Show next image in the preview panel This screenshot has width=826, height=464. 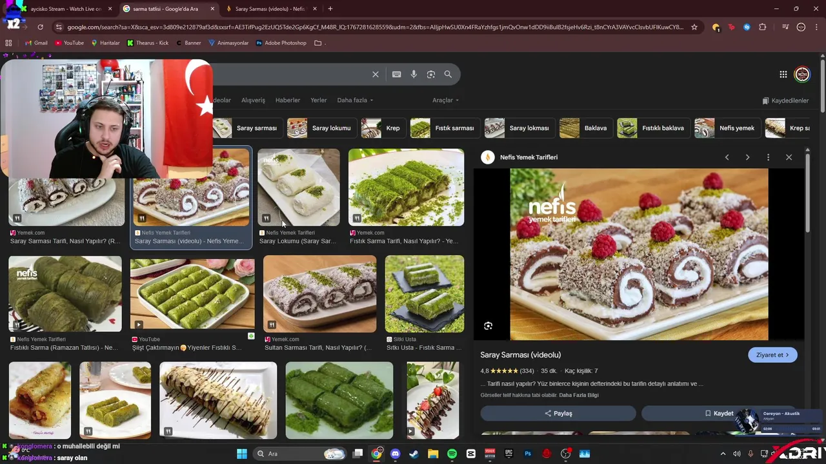(747, 157)
